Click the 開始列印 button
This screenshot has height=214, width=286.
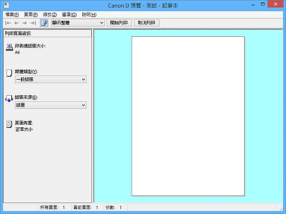[x=119, y=23]
